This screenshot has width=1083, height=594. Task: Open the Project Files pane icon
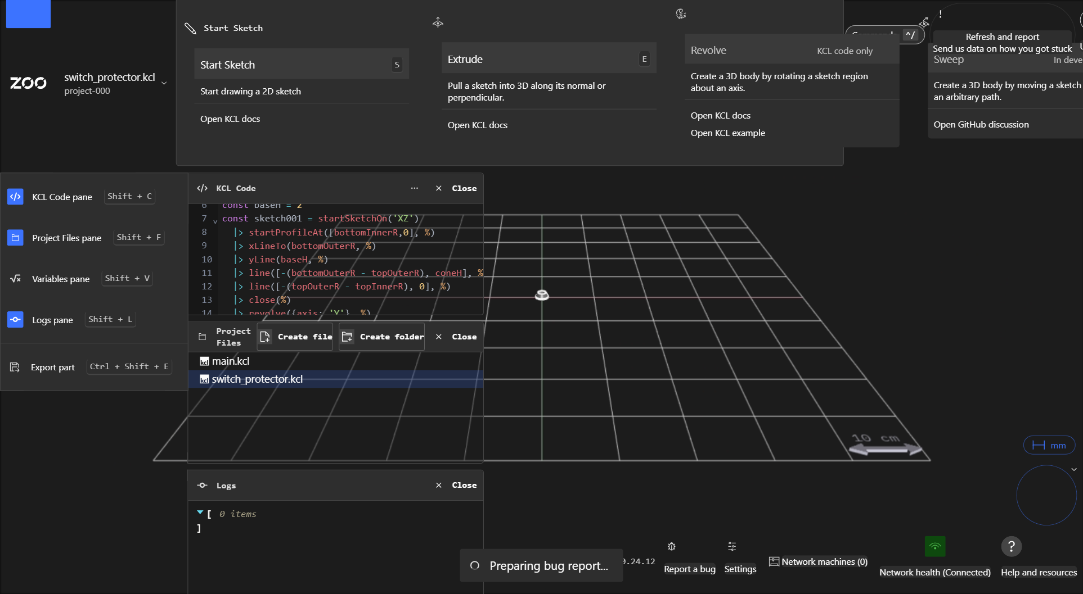click(x=15, y=238)
